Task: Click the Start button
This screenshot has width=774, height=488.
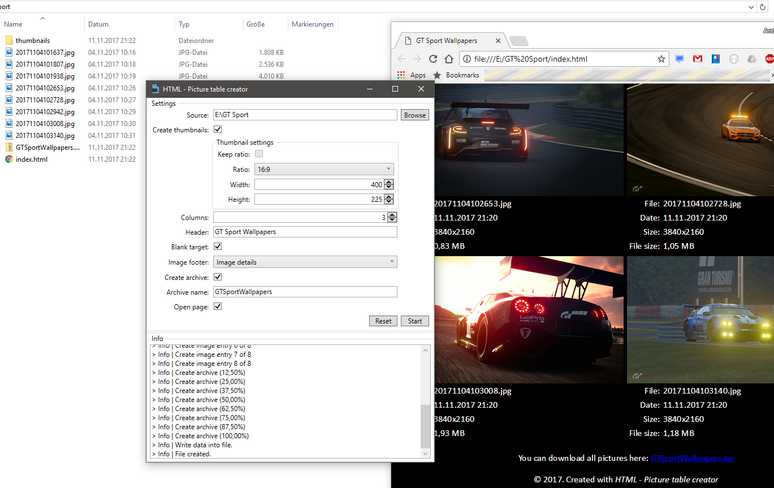Action: 415,321
